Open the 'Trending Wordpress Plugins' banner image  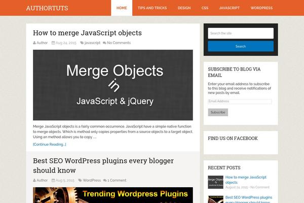(x=113, y=195)
